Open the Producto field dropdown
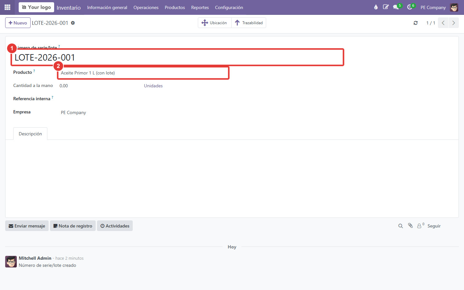This screenshot has height=290, width=464. click(143, 73)
